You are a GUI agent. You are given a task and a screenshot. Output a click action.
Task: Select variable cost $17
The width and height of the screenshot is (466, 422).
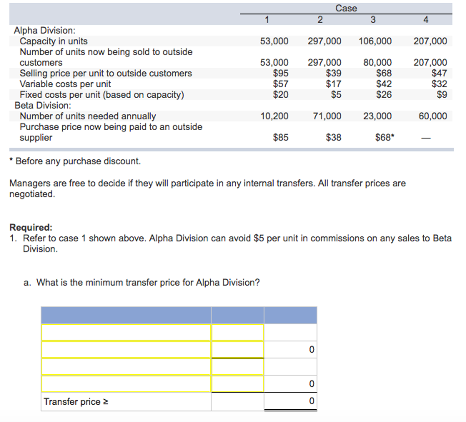click(x=334, y=84)
